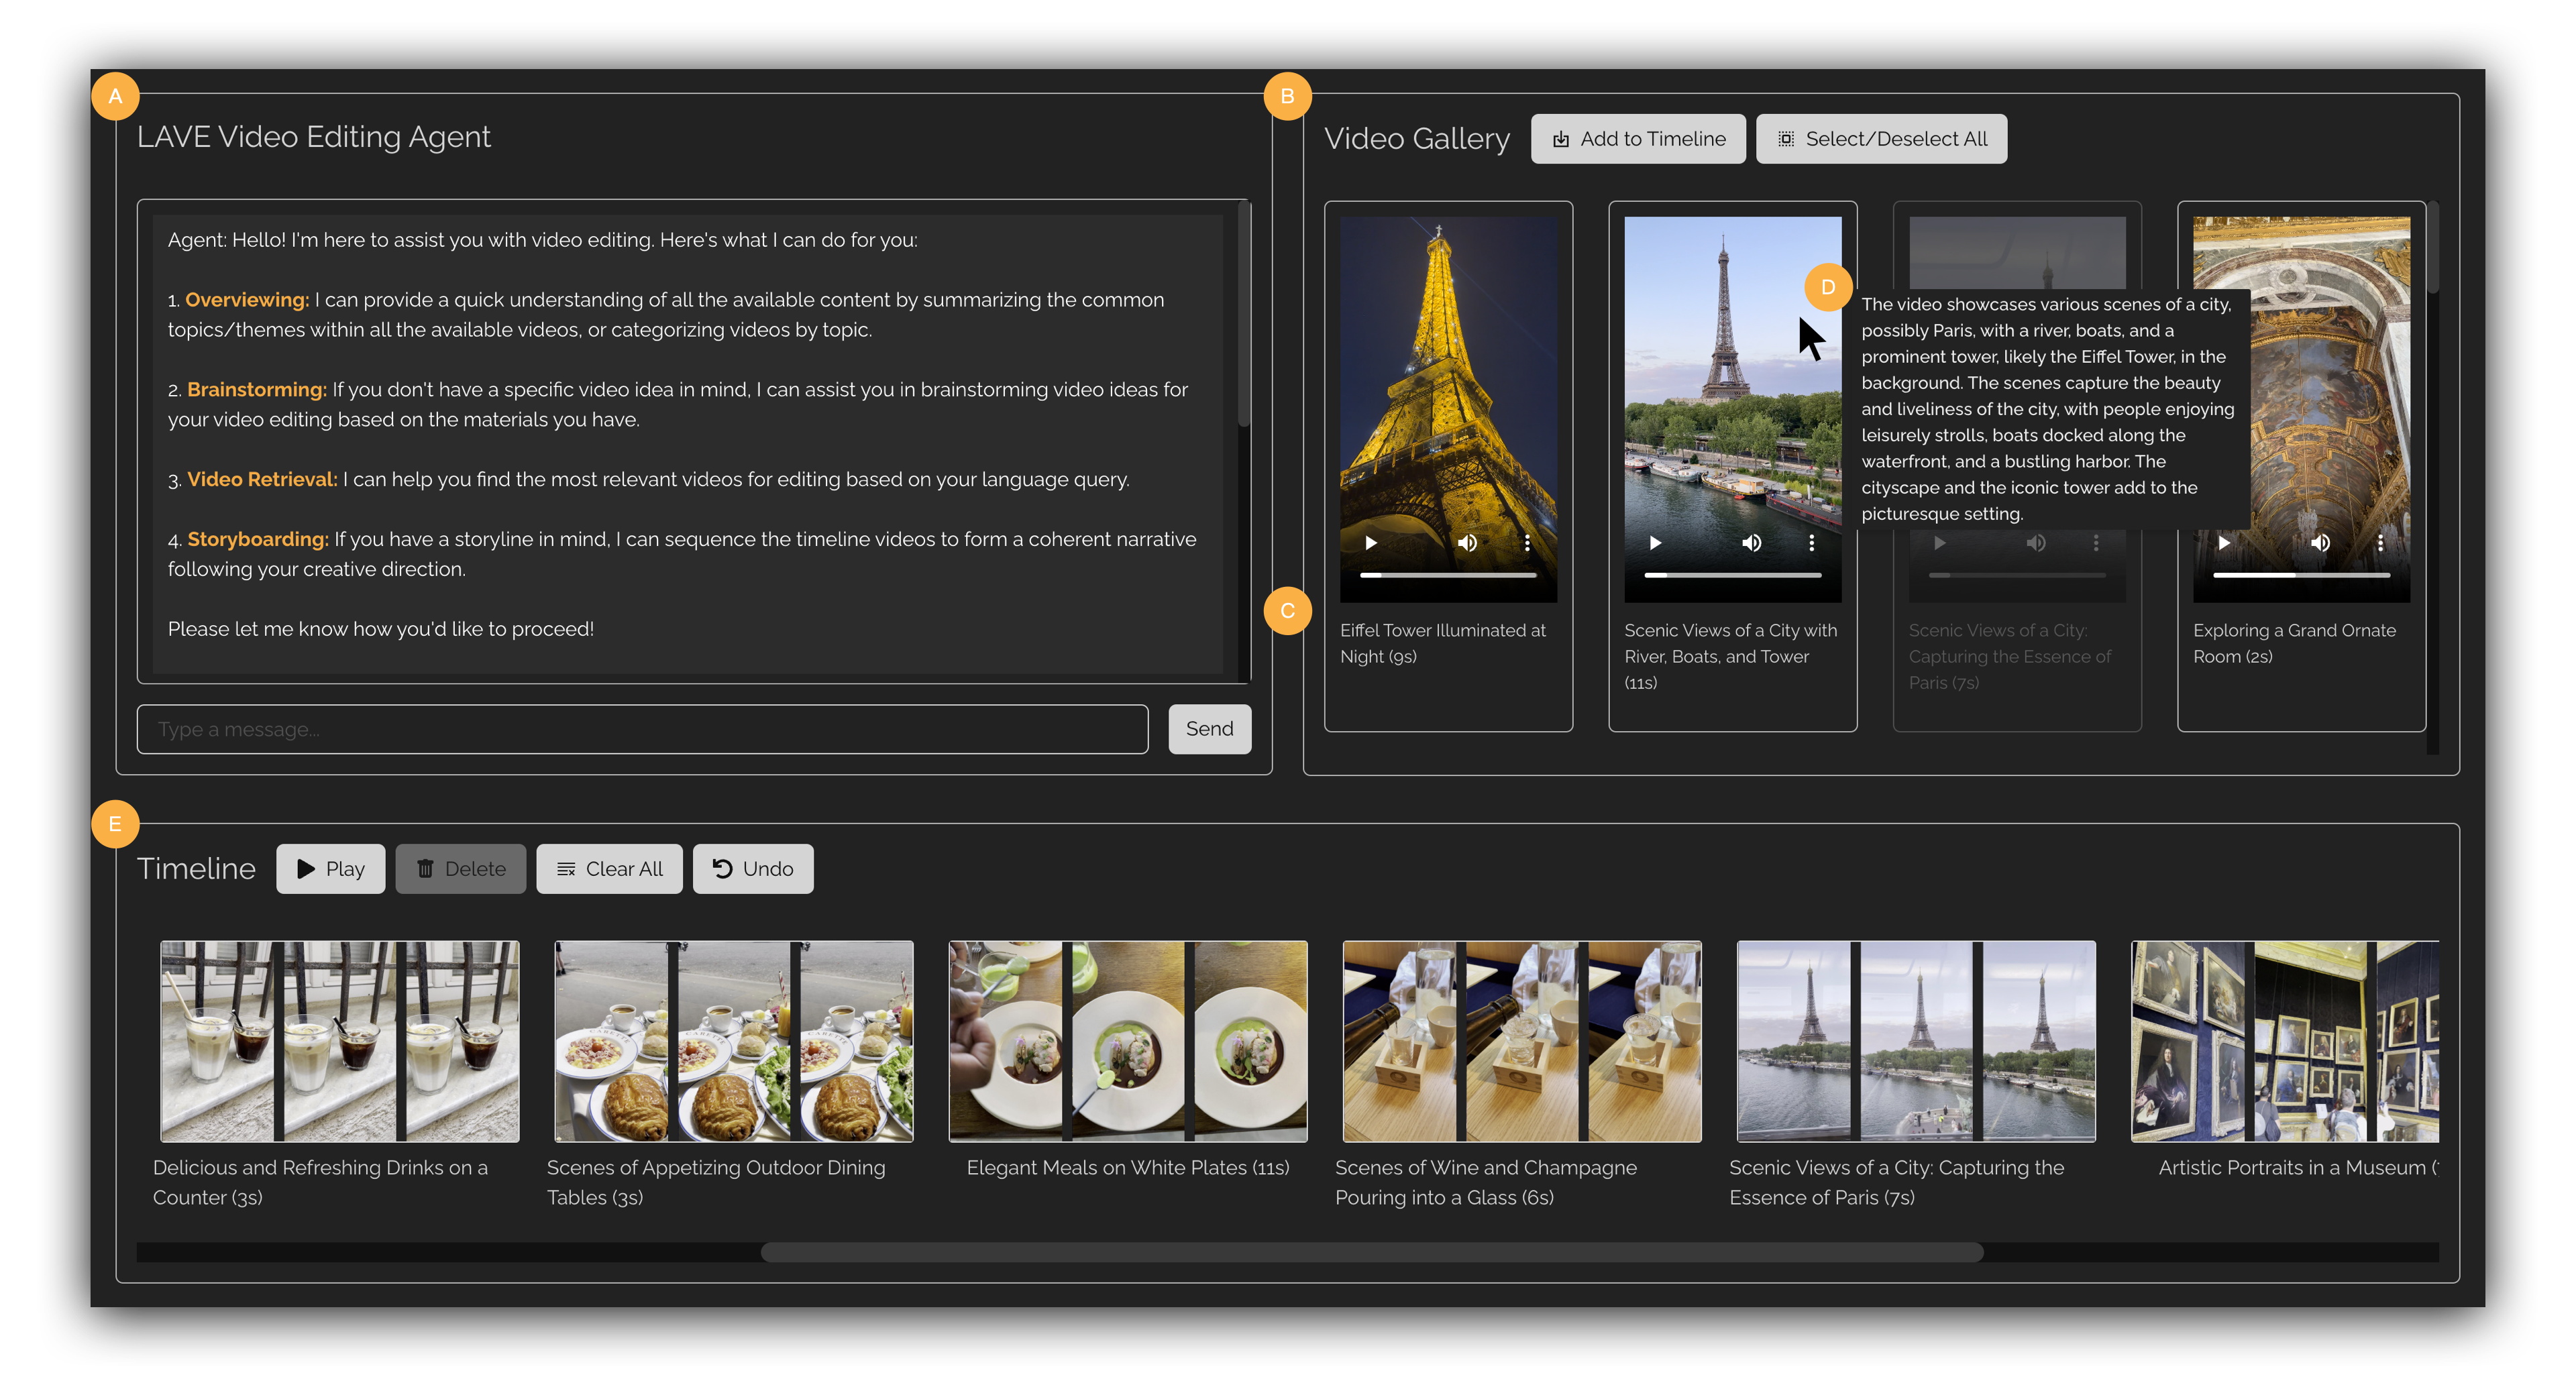Play the Exploring a Grand Ornate Room video

pyautogui.click(x=2224, y=543)
